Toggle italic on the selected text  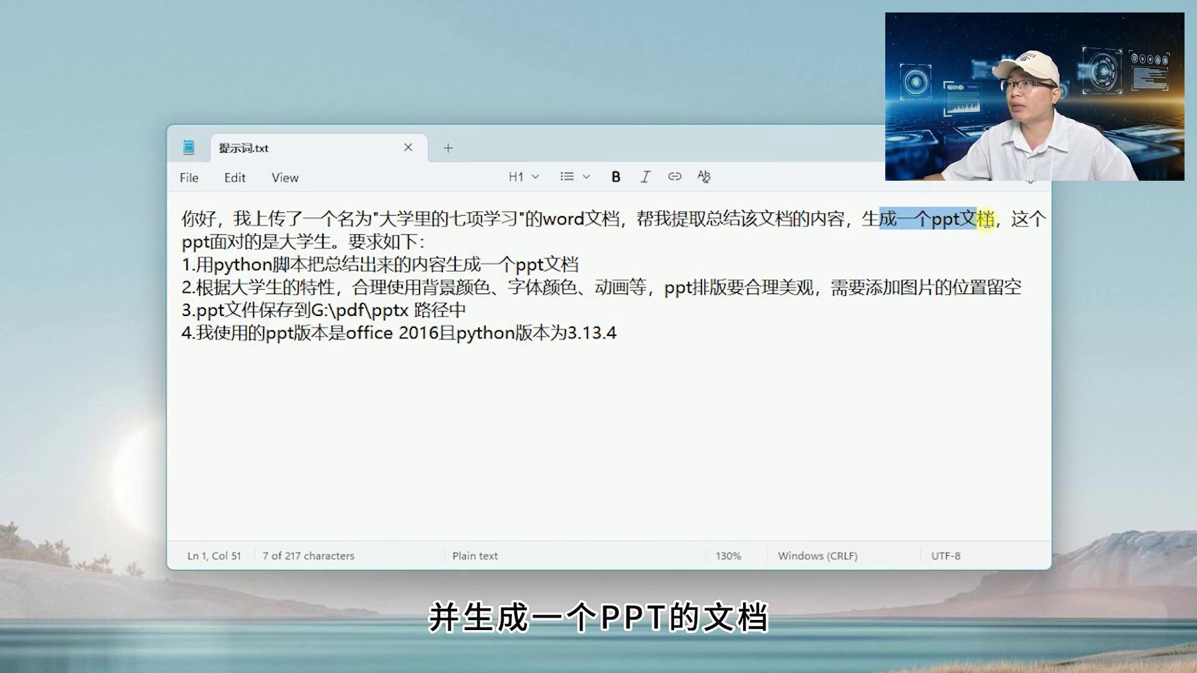(x=645, y=176)
